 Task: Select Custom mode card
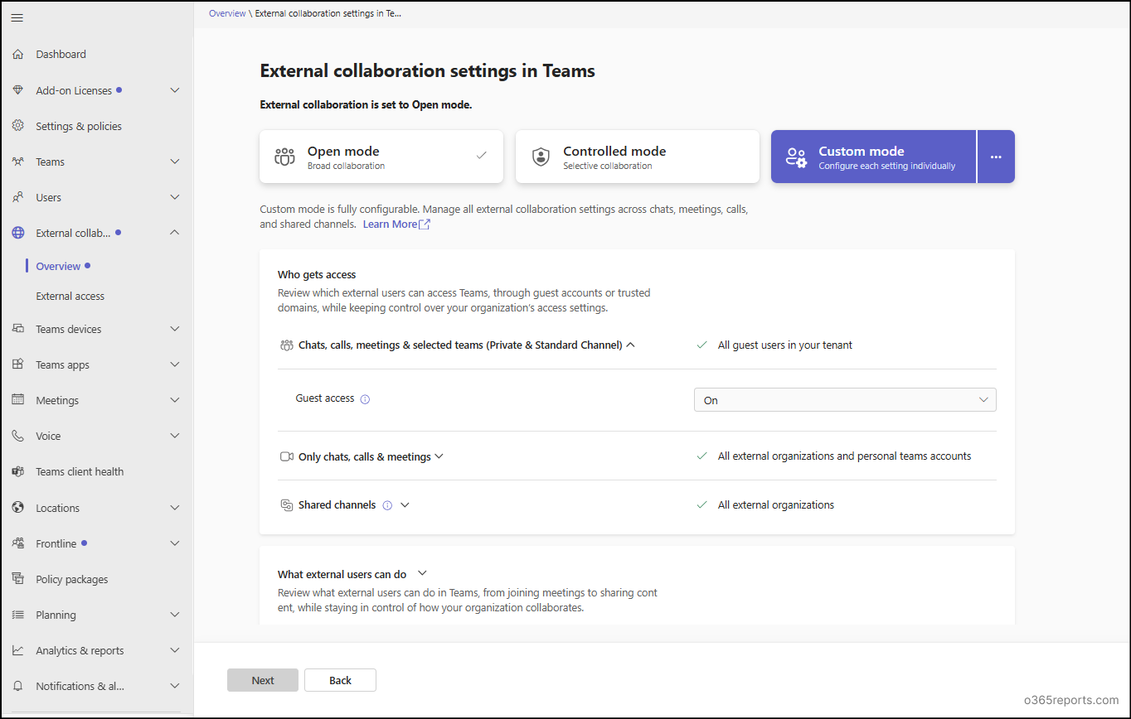[x=873, y=157]
